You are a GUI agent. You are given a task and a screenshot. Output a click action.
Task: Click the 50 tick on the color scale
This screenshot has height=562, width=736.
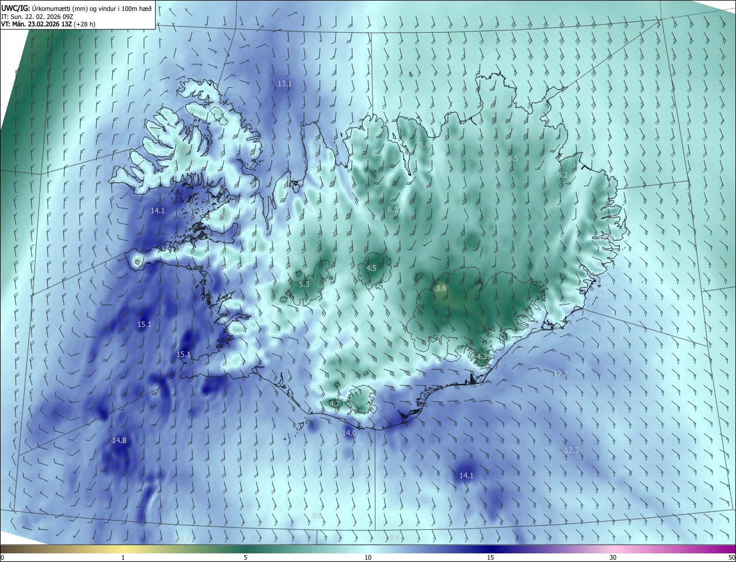pos(731,558)
